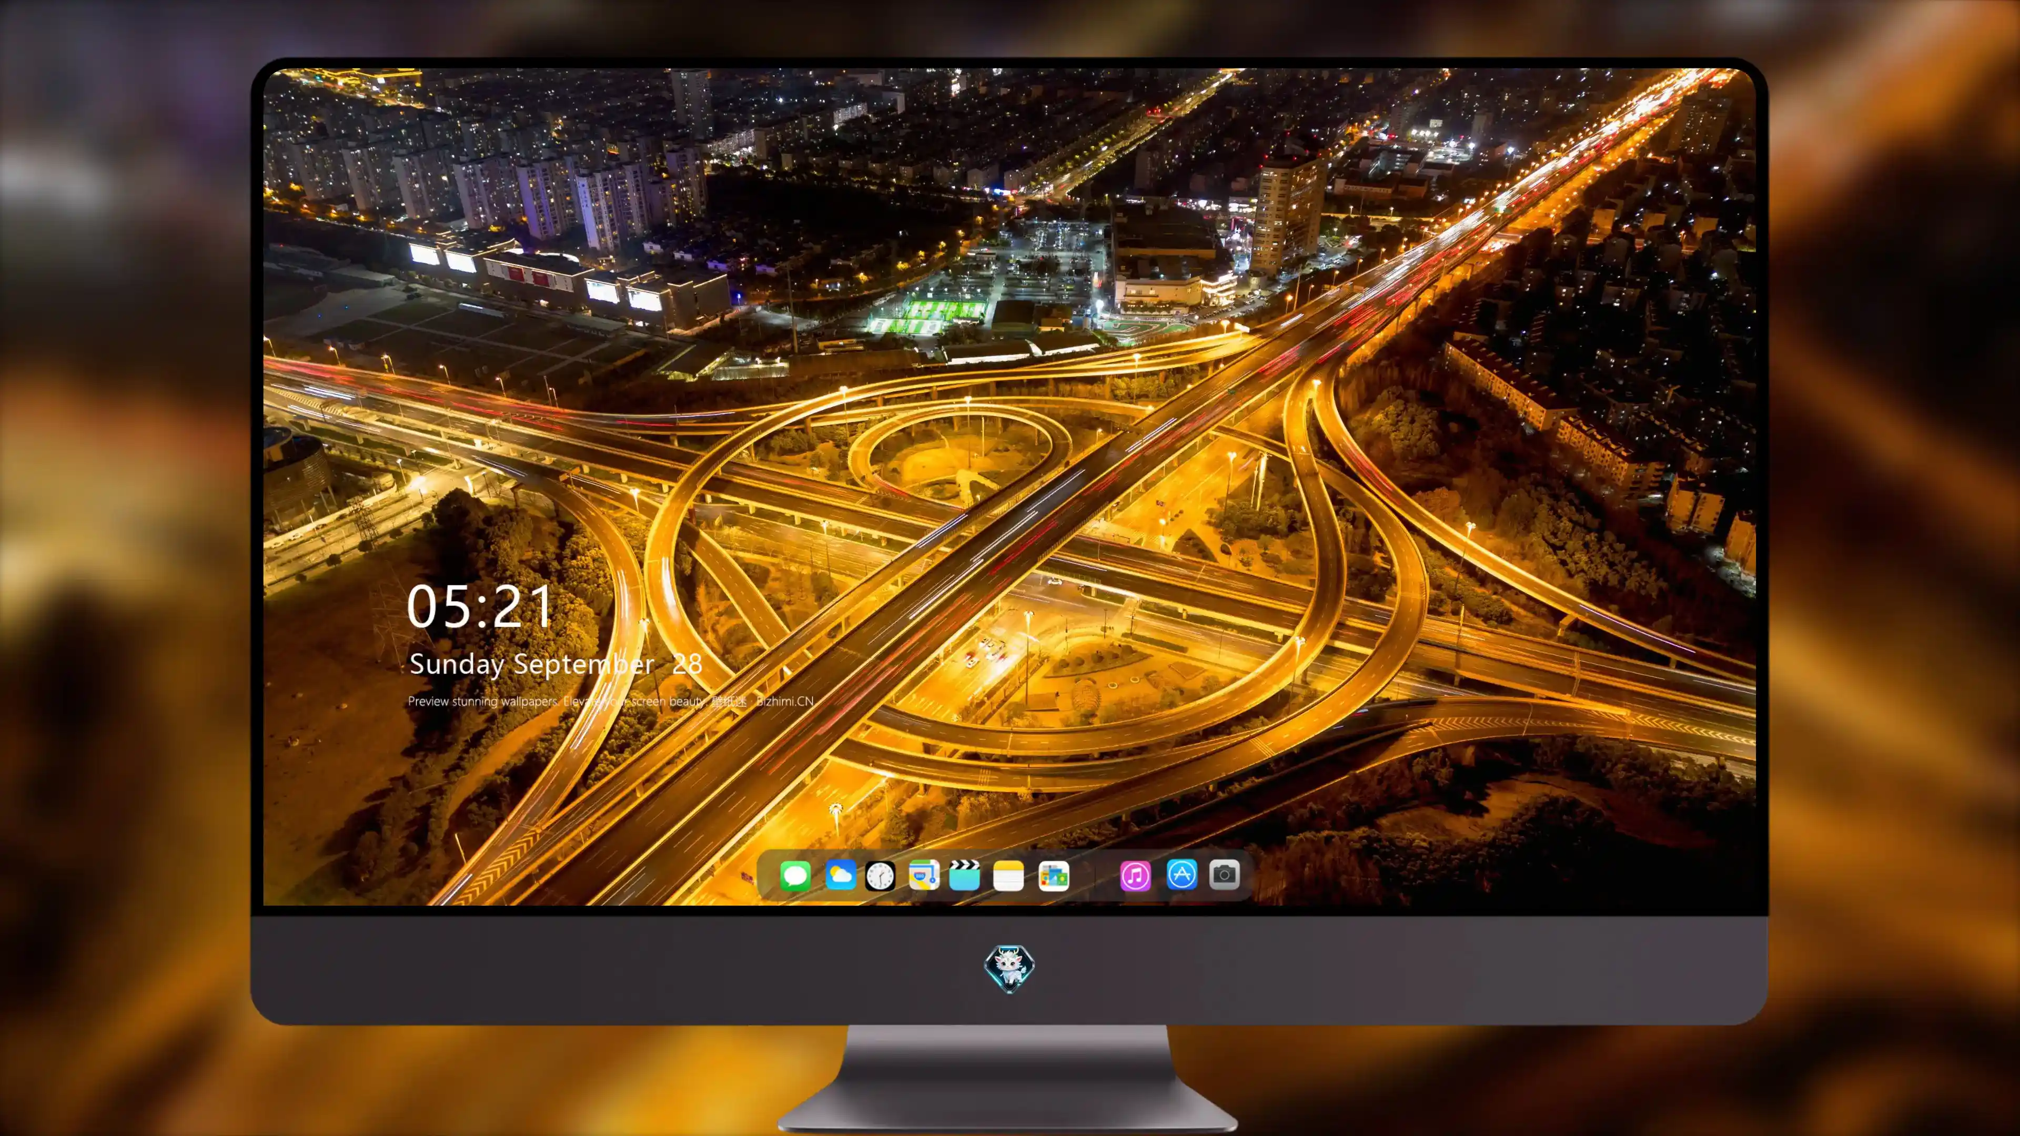
Task: Launch the iTunes music app
Action: (x=1136, y=875)
